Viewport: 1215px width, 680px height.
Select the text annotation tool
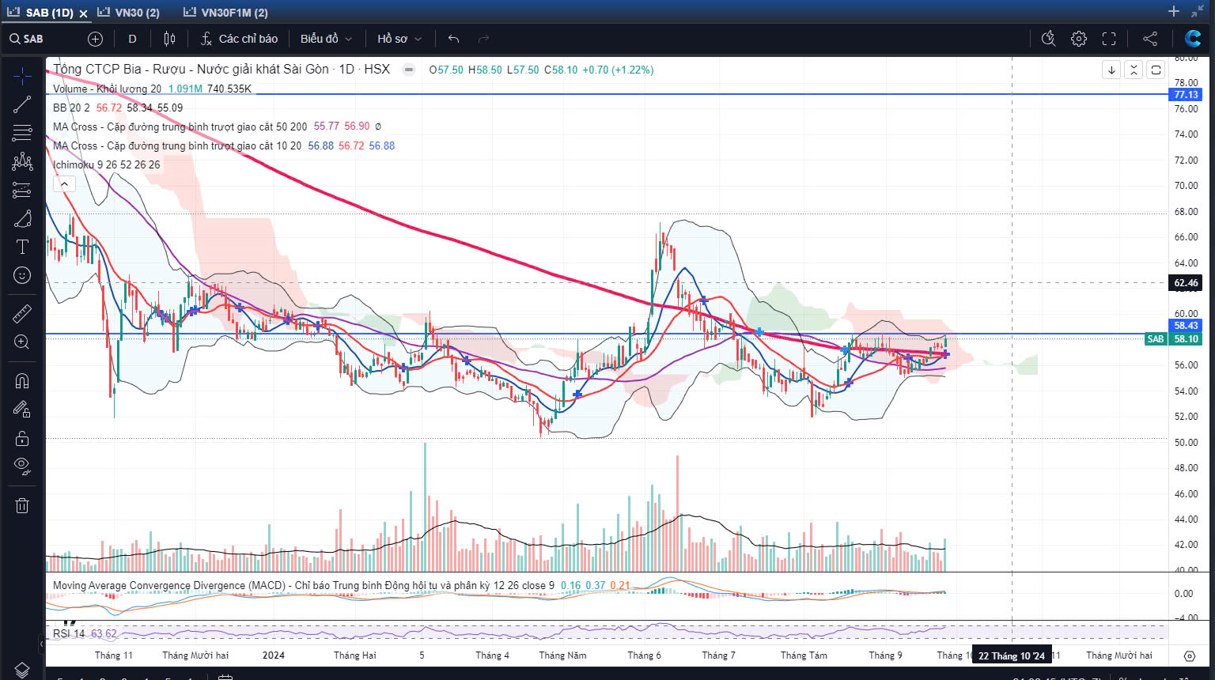22,247
